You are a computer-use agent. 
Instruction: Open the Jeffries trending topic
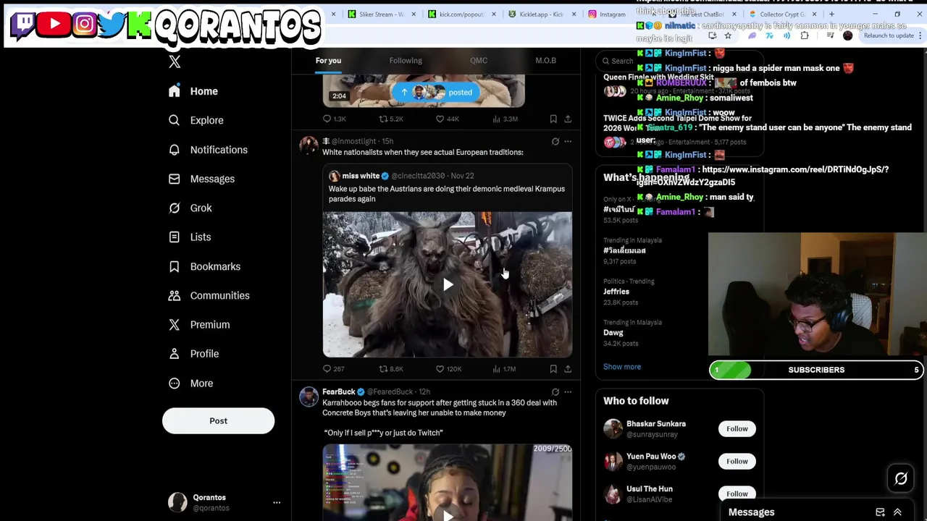[x=616, y=292]
